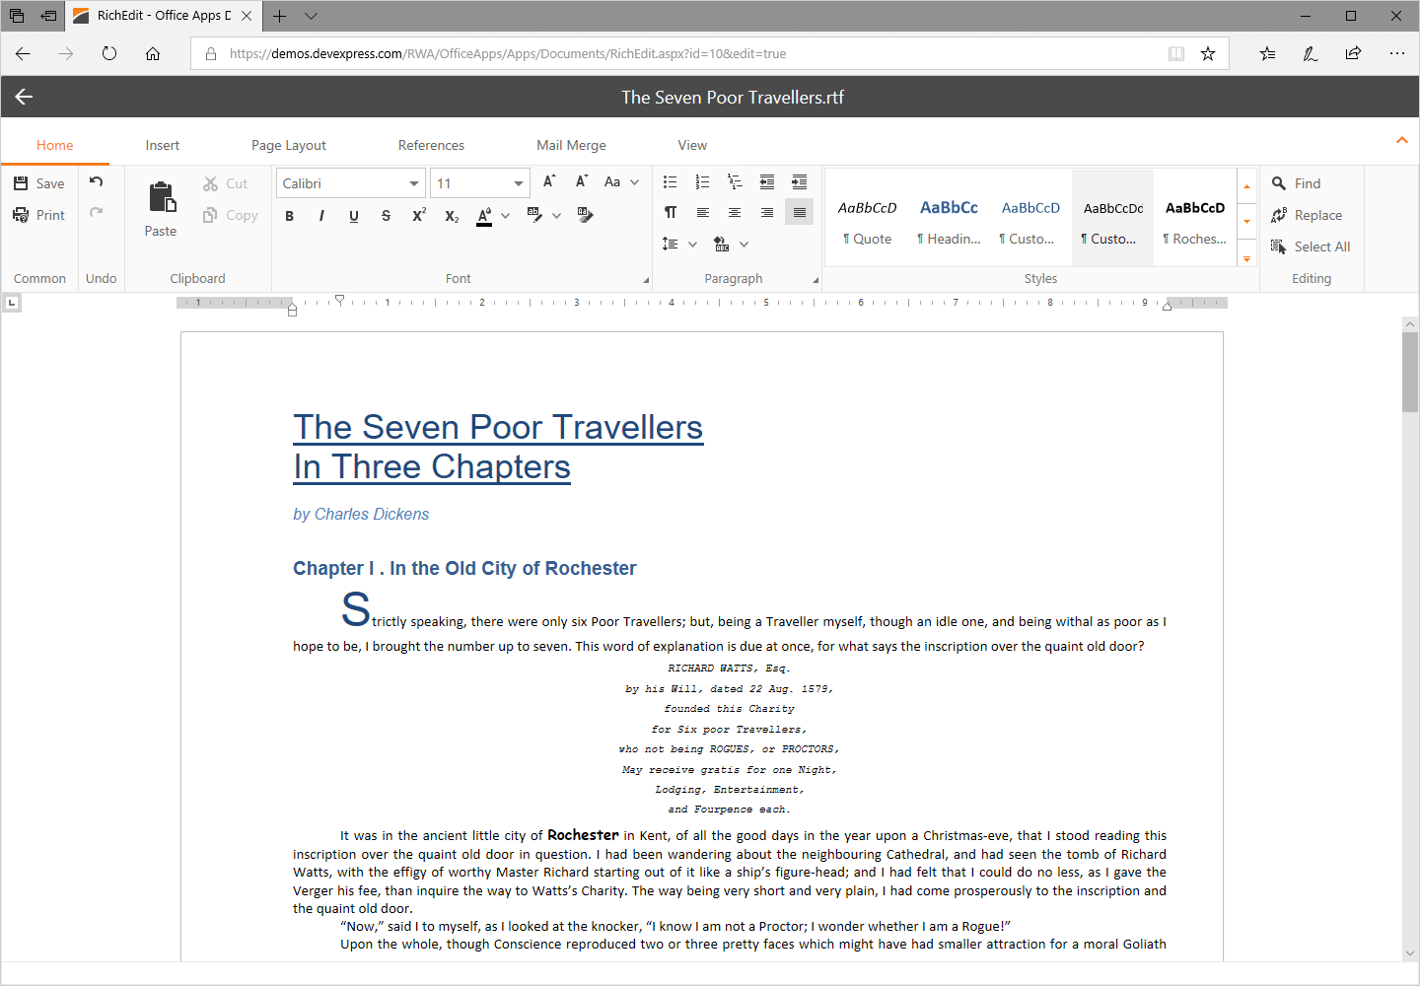Click the Save button
The width and height of the screenshot is (1420, 986).
(39, 183)
